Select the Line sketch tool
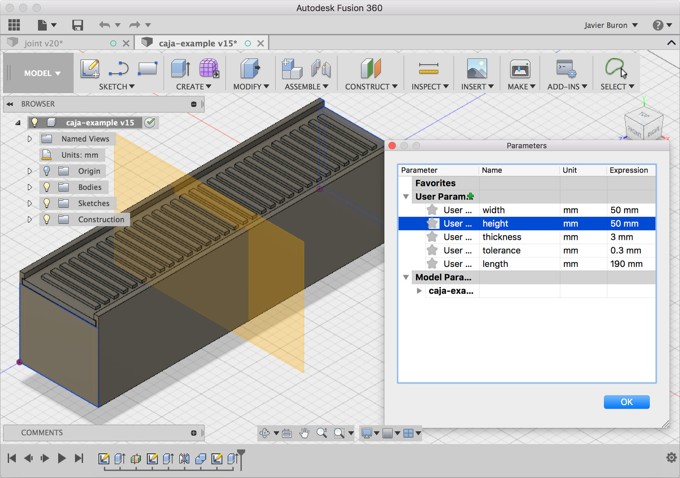This screenshot has height=478, width=680. [x=119, y=69]
